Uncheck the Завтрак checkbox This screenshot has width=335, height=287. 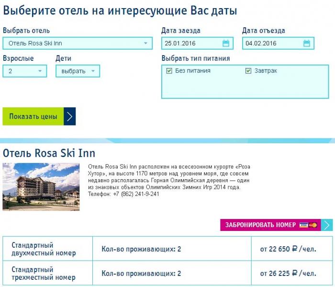click(248, 71)
